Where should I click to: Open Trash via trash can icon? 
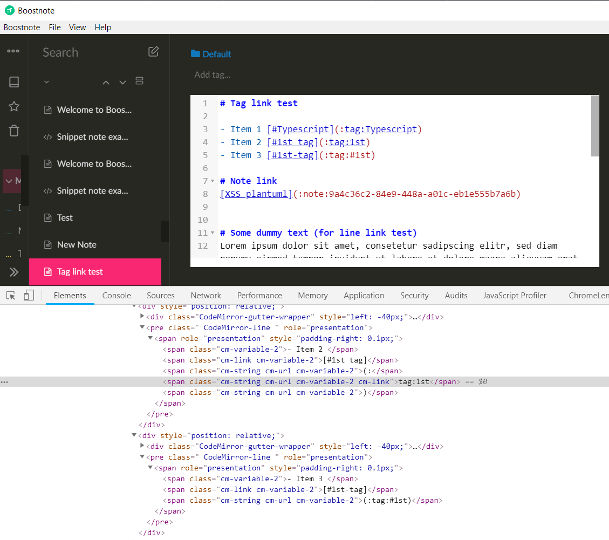14,131
